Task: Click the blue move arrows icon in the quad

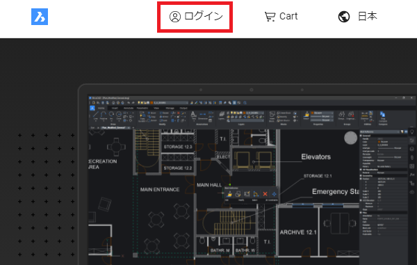Action: 274,194
